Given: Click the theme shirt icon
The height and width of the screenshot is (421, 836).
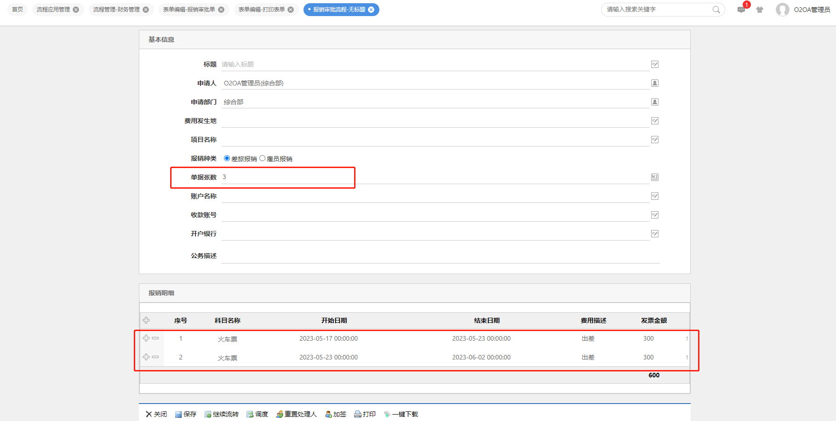Looking at the screenshot, I should (x=760, y=10).
